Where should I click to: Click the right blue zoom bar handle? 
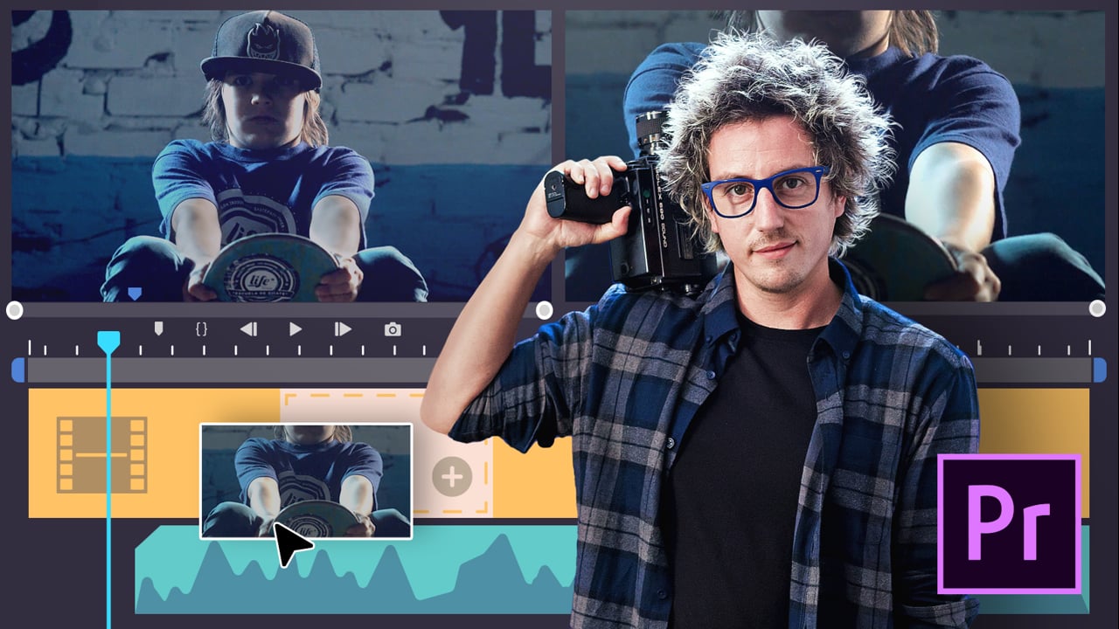pyautogui.click(x=1099, y=370)
